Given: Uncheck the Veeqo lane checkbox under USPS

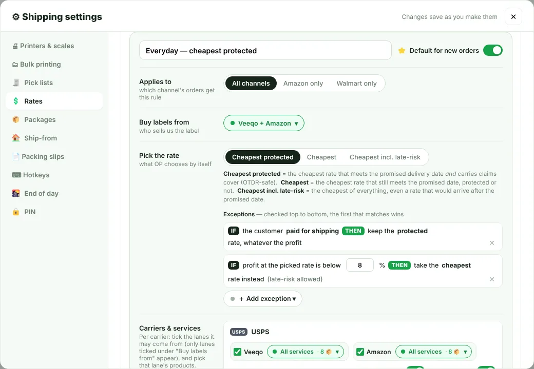Looking at the screenshot, I should click(x=237, y=352).
